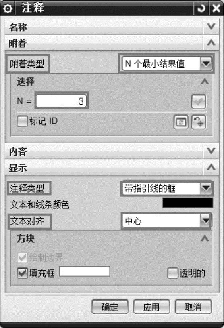
Task: Open the 注释类型 dropdown
Action: click(167, 189)
